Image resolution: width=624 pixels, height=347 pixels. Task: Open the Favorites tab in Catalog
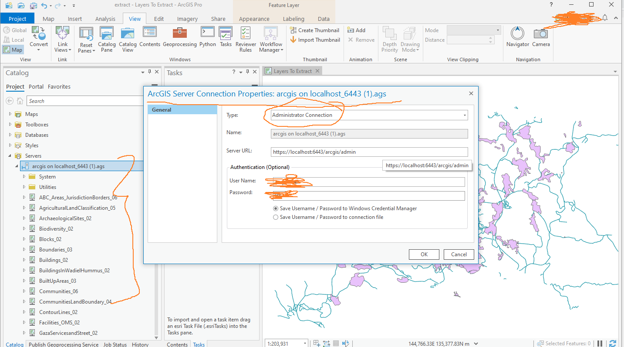pyautogui.click(x=59, y=86)
